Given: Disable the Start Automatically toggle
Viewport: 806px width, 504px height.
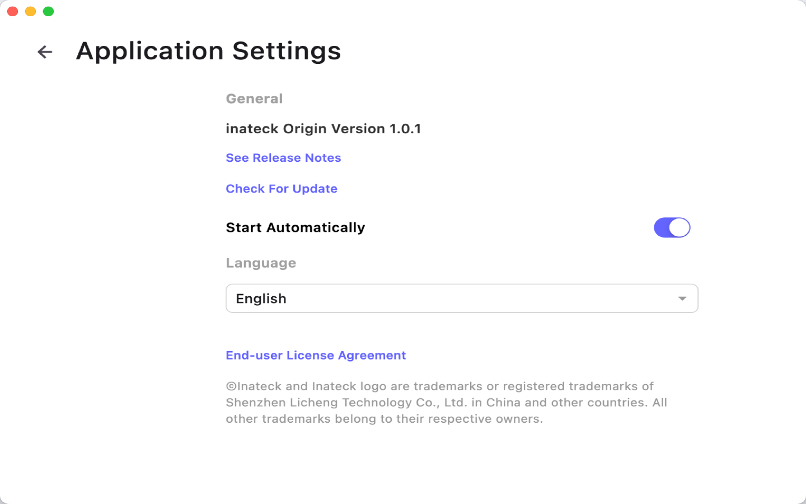Looking at the screenshot, I should coord(672,227).
